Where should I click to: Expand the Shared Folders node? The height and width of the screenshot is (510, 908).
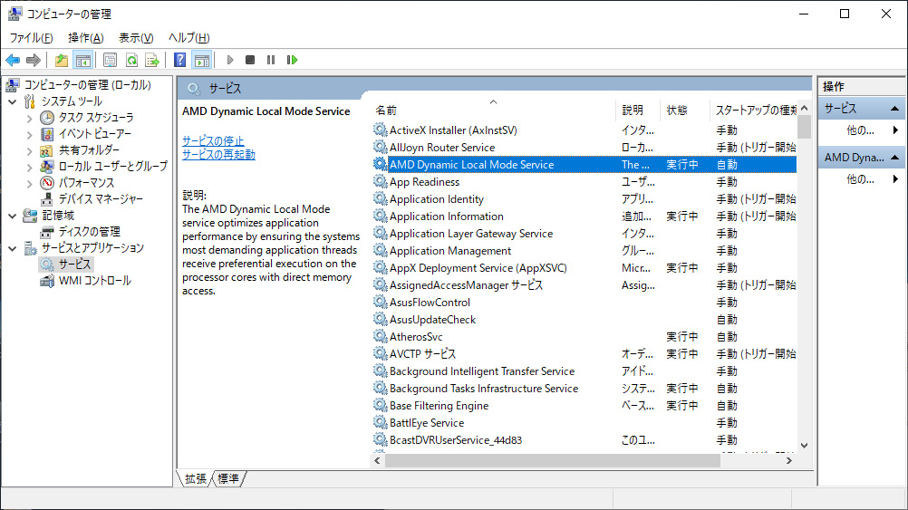pos(30,150)
